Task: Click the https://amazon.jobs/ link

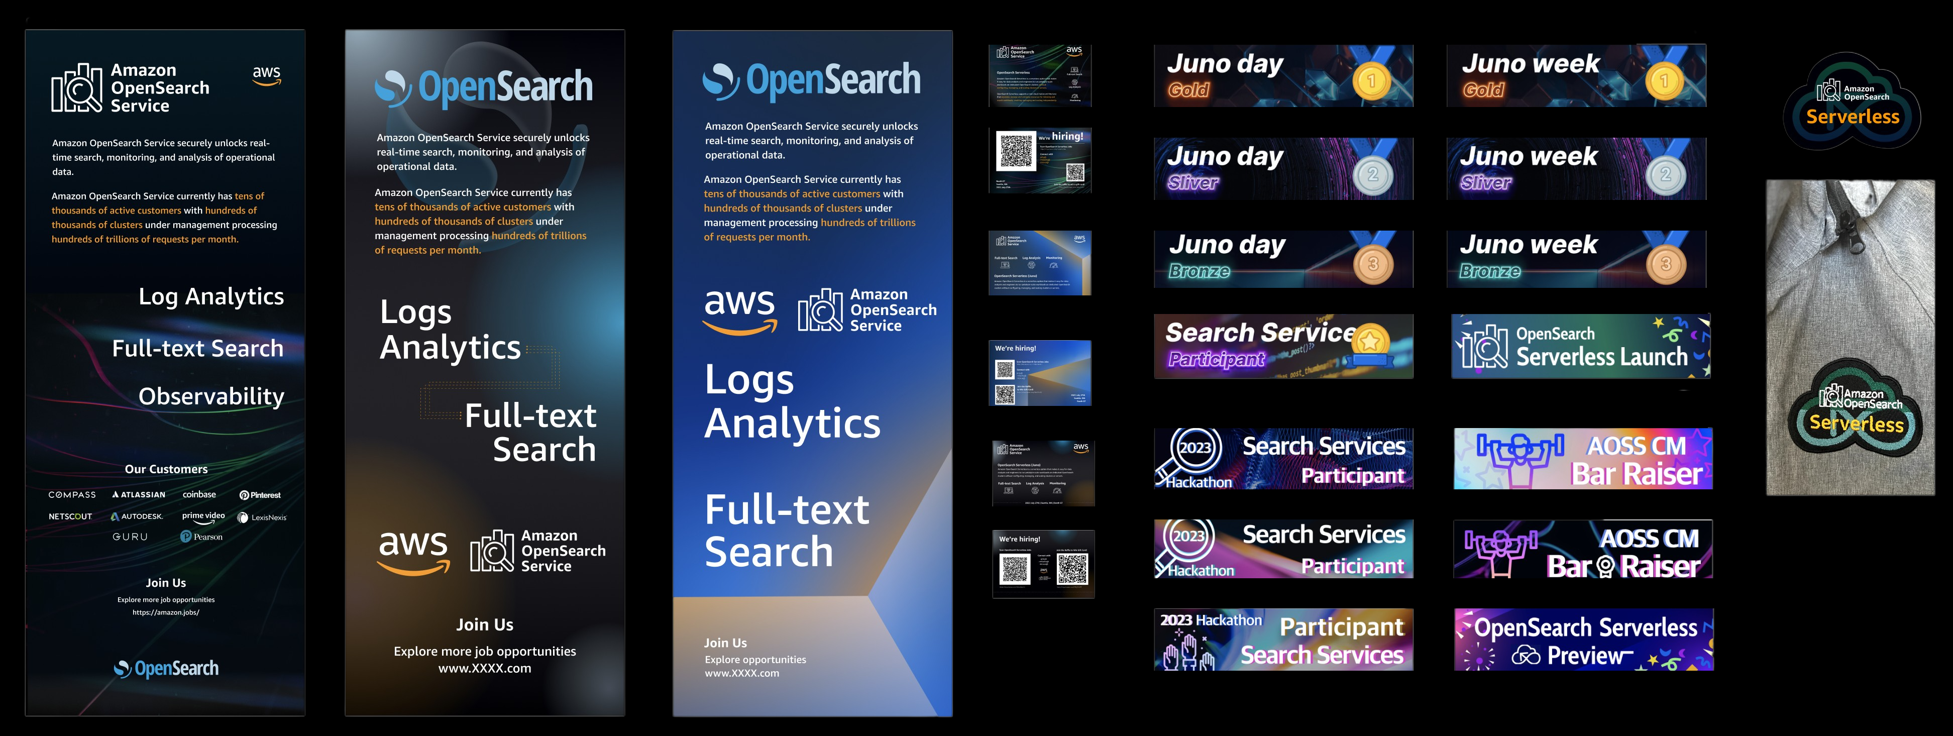Action: pos(166,612)
